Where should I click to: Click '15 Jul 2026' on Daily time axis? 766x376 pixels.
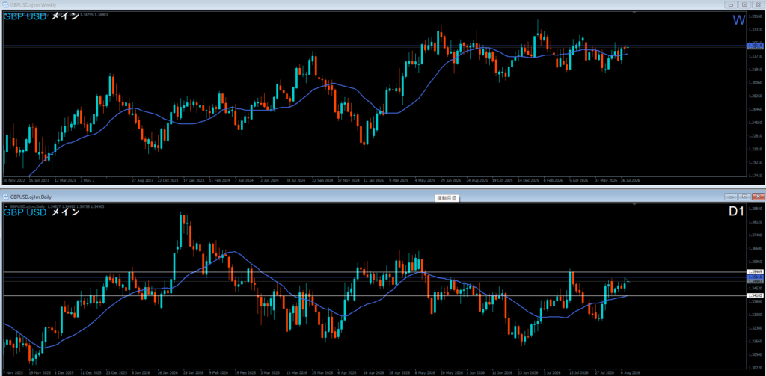(x=578, y=372)
